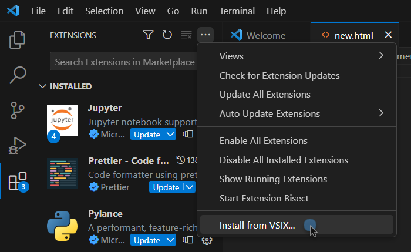Refresh the extensions list
This screenshot has height=252, width=411.
point(167,35)
